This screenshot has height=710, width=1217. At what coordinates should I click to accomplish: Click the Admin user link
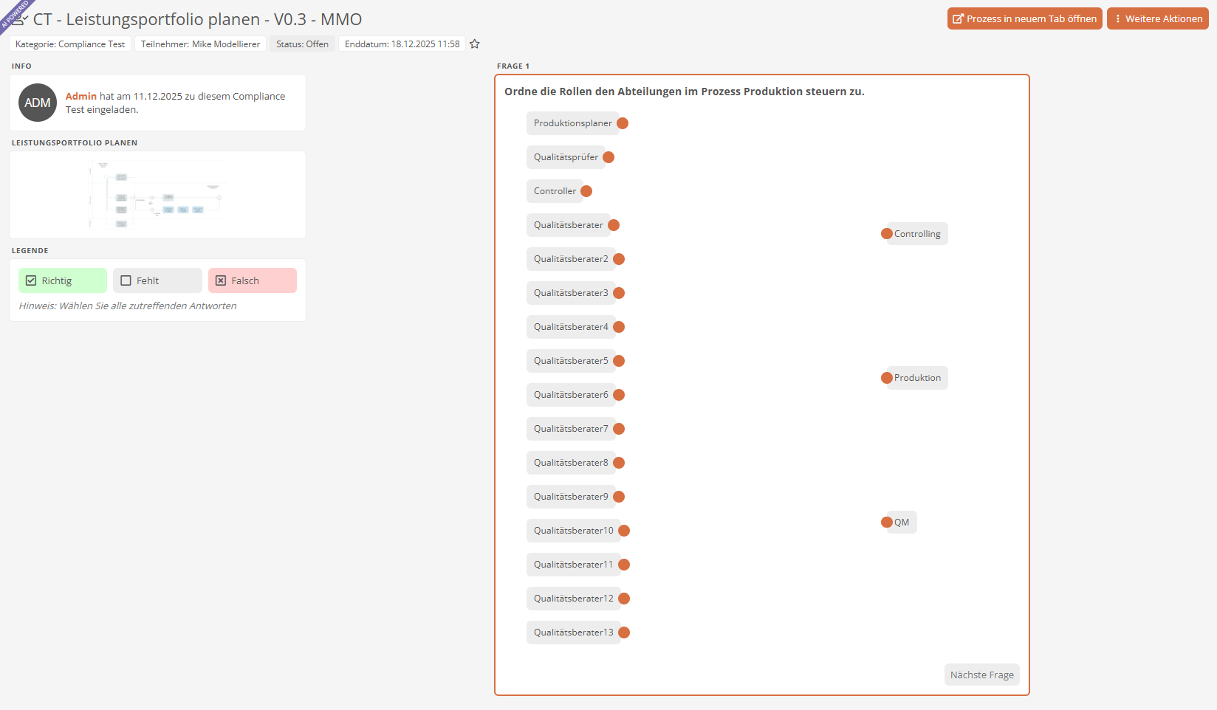[x=81, y=96]
